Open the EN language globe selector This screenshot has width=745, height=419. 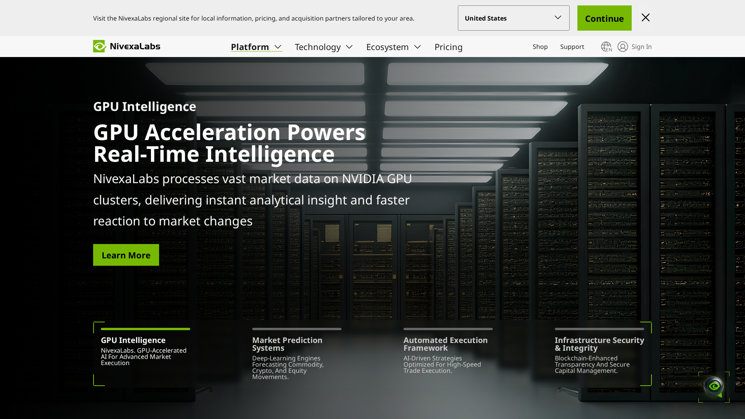coord(606,46)
